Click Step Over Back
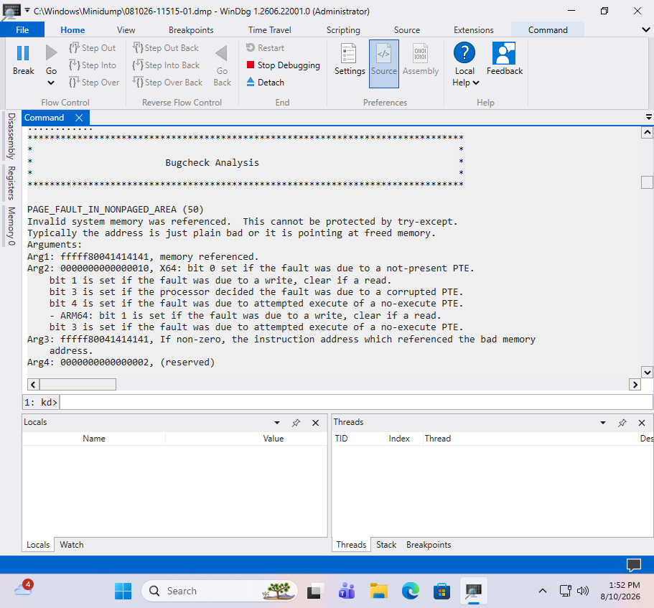 coord(168,82)
